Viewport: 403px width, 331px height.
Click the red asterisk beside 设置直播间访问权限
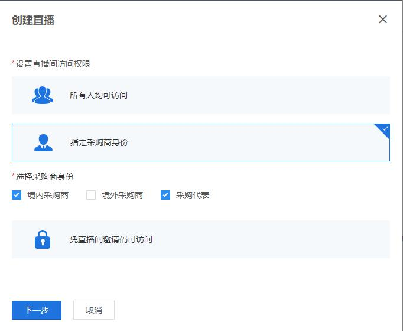[14, 63]
